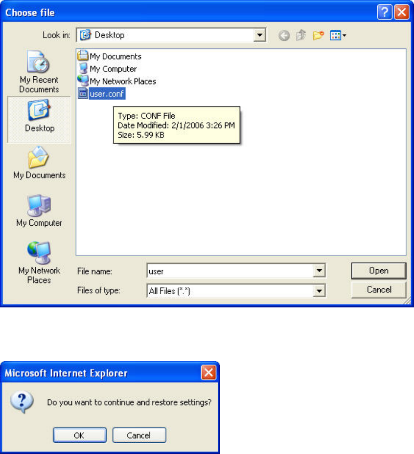Click the Back navigation arrow icon
The image size is (414, 454).
pyautogui.click(x=284, y=36)
